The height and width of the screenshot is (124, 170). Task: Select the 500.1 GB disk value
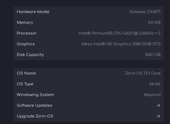click(x=153, y=55)
